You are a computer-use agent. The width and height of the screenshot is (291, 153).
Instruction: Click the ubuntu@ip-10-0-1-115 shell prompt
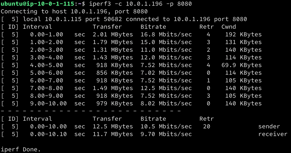(37, 4)
